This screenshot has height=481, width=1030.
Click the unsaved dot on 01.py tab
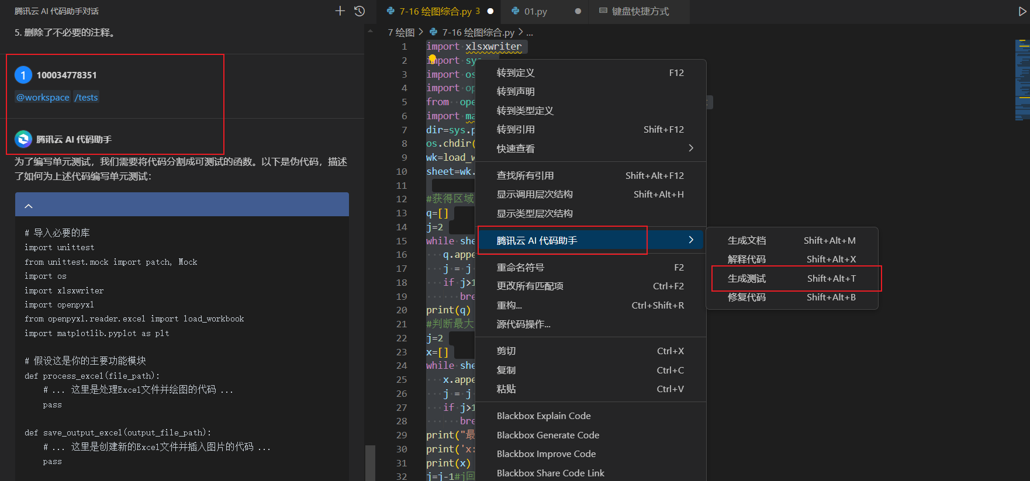[578, 11]
